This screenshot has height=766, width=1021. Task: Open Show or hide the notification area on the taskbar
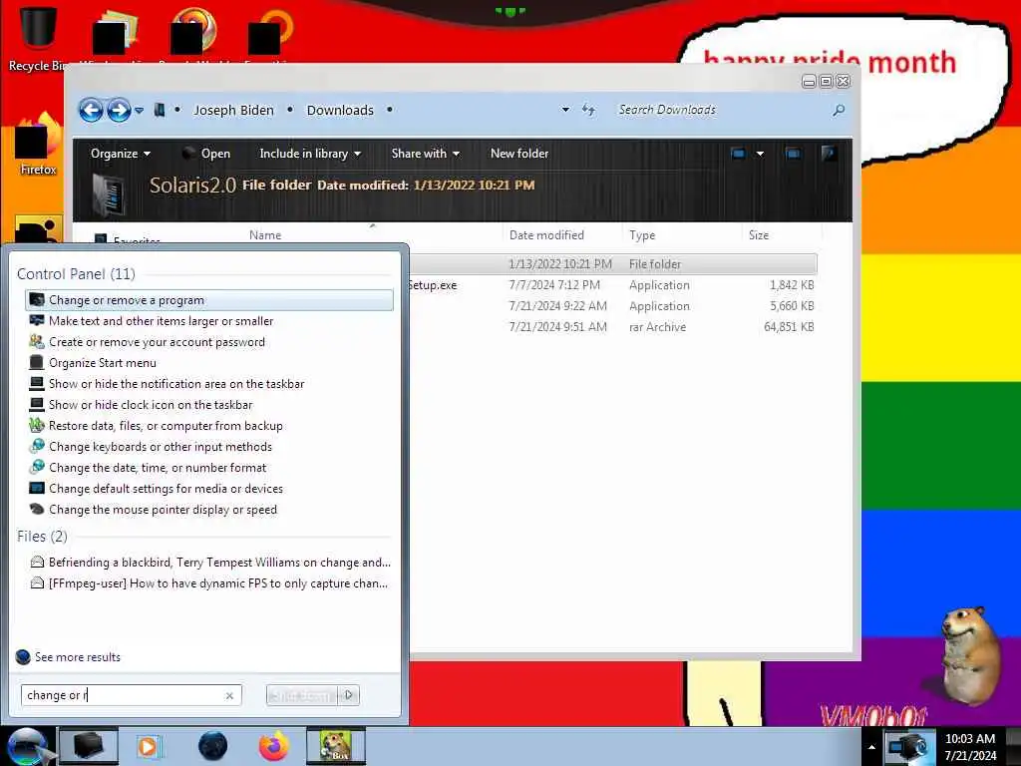[209, 384]
